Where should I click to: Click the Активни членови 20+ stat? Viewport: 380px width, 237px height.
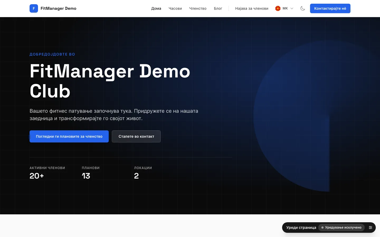(47, 173)
